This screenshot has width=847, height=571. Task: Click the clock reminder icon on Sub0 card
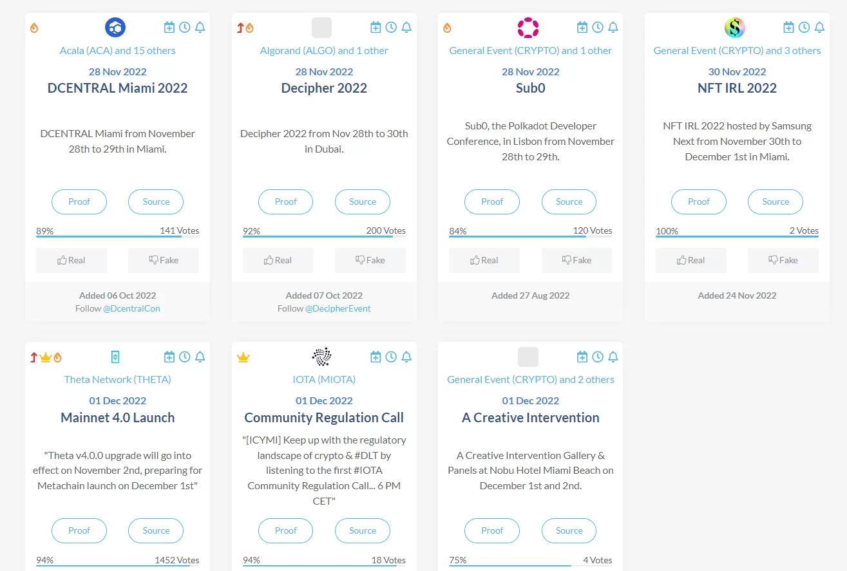(598, 27)
